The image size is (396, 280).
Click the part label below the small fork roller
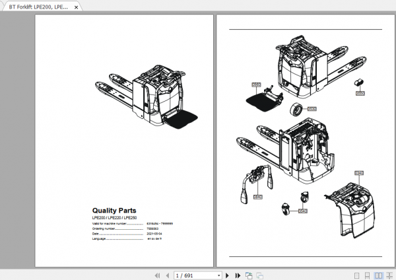click(360, 93)
